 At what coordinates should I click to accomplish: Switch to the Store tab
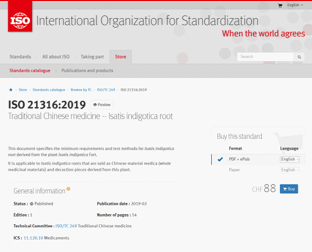(x=121, y=57)
